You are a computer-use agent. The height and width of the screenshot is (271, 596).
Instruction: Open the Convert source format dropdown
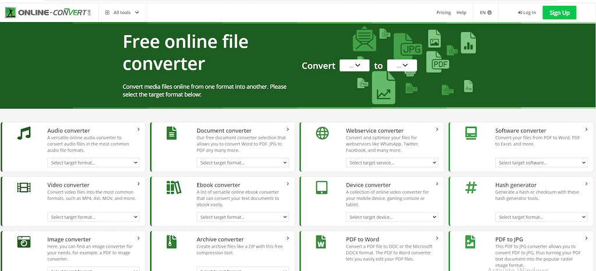(x=354, y=65)
